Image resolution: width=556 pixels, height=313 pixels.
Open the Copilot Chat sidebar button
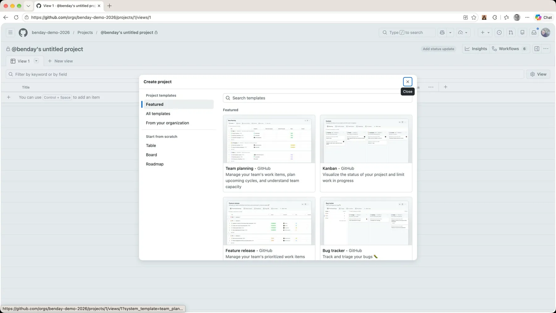click(x=544, y=18)
